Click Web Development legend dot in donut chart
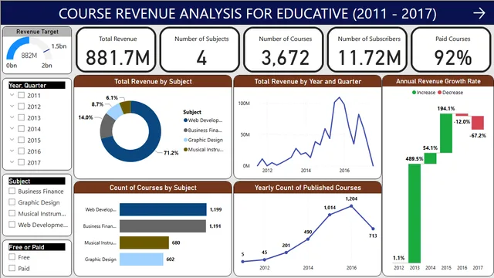Viewport: 494px width, 278px height. [185, 120]
